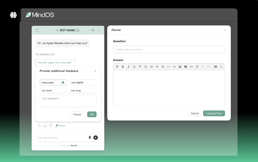
Task: Click the Upgrade Now button
Action: 214,113
